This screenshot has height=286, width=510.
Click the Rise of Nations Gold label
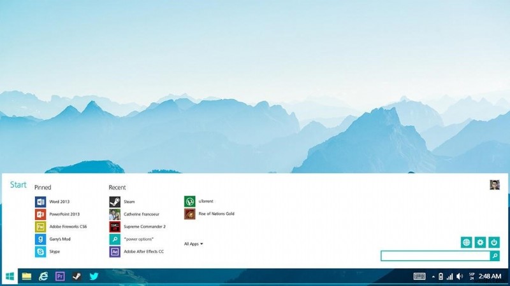coord(217,214)
